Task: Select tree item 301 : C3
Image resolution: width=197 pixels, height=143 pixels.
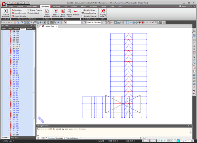Action: pyautogui.click(x=15, y=62)
